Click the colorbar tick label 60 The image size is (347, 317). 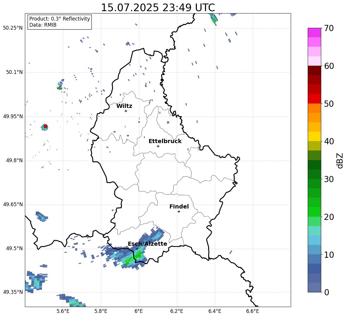[x=329, y=66]
